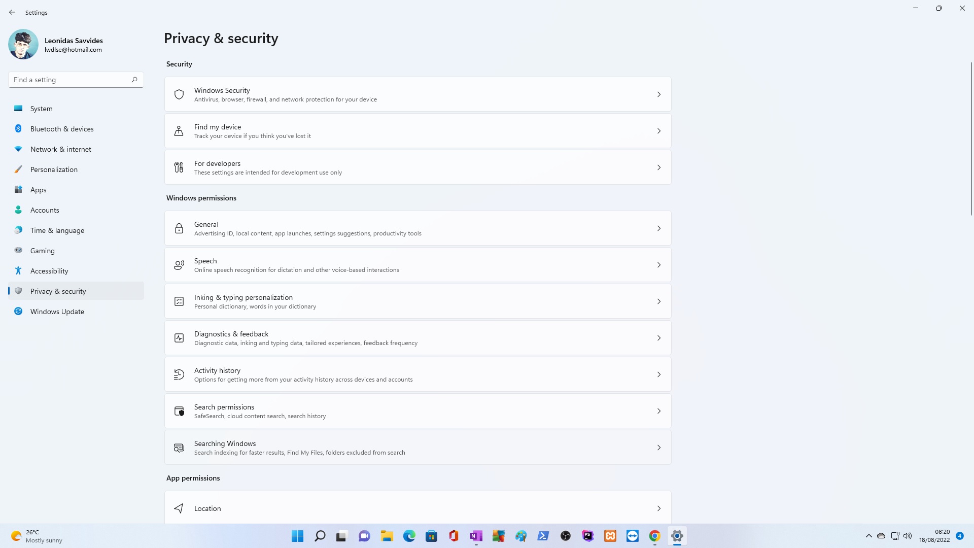Viewport: 974px width, 548px height.
Task: Launch Microsoft Edge from the taskbar
Action: pyautogui.click(x=409, y=536)
